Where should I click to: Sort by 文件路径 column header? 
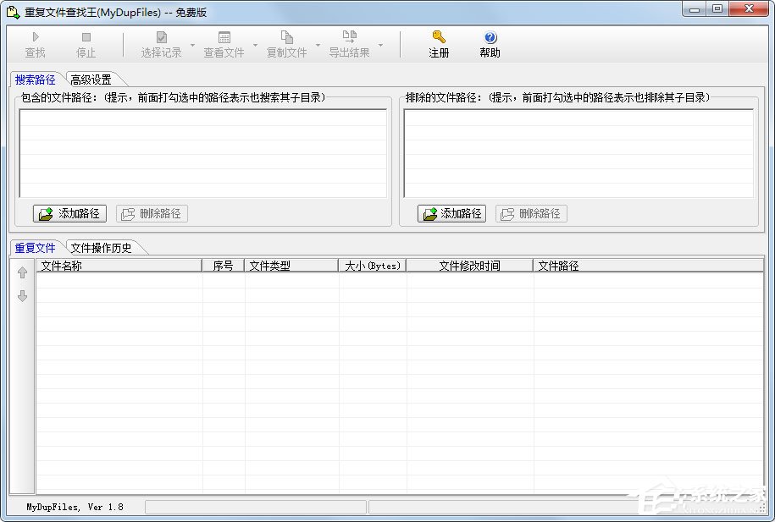pyautogui.click(x=649, y=266)
